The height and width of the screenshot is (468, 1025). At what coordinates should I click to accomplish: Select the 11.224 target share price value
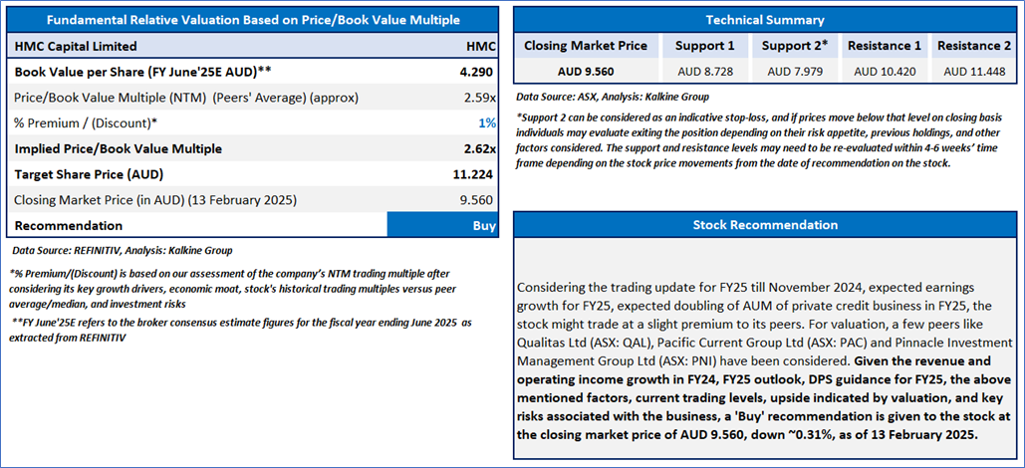point(474,174)
